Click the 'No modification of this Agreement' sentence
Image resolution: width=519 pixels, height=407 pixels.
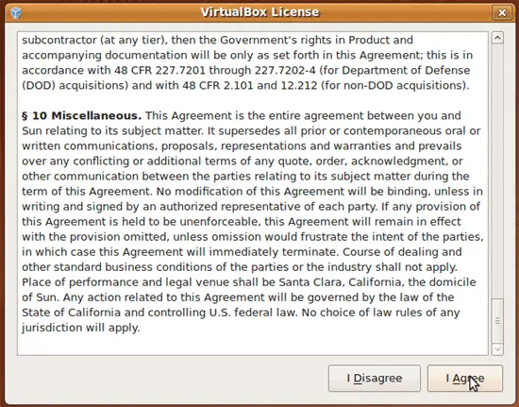(x=251, y=192)
